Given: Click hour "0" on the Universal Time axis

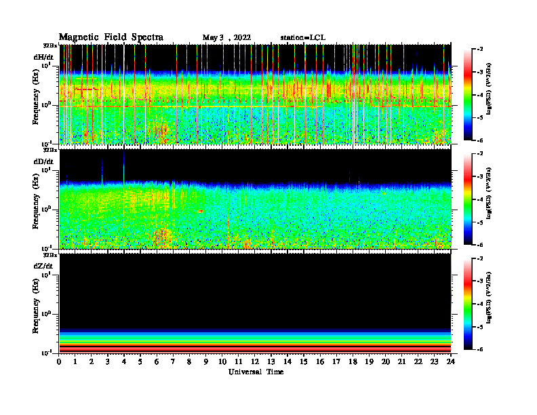Looking at the screenshot, I should [59, 361].
